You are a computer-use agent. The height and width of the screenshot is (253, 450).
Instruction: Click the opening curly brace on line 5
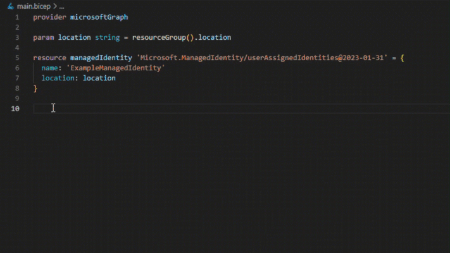pos(402,58)
